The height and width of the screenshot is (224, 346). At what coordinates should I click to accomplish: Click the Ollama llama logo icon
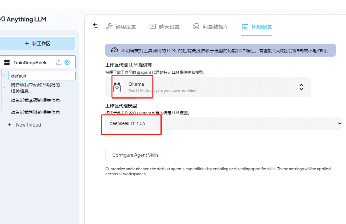pyautogui.click(x=117, y=87)
